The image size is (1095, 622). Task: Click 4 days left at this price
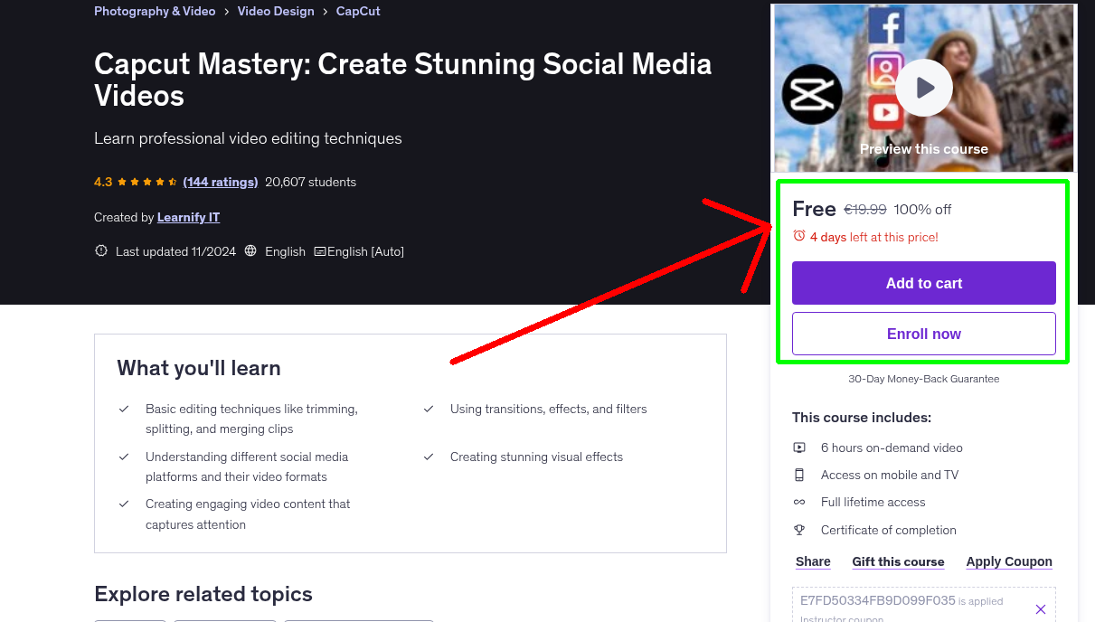coord(874,237)
